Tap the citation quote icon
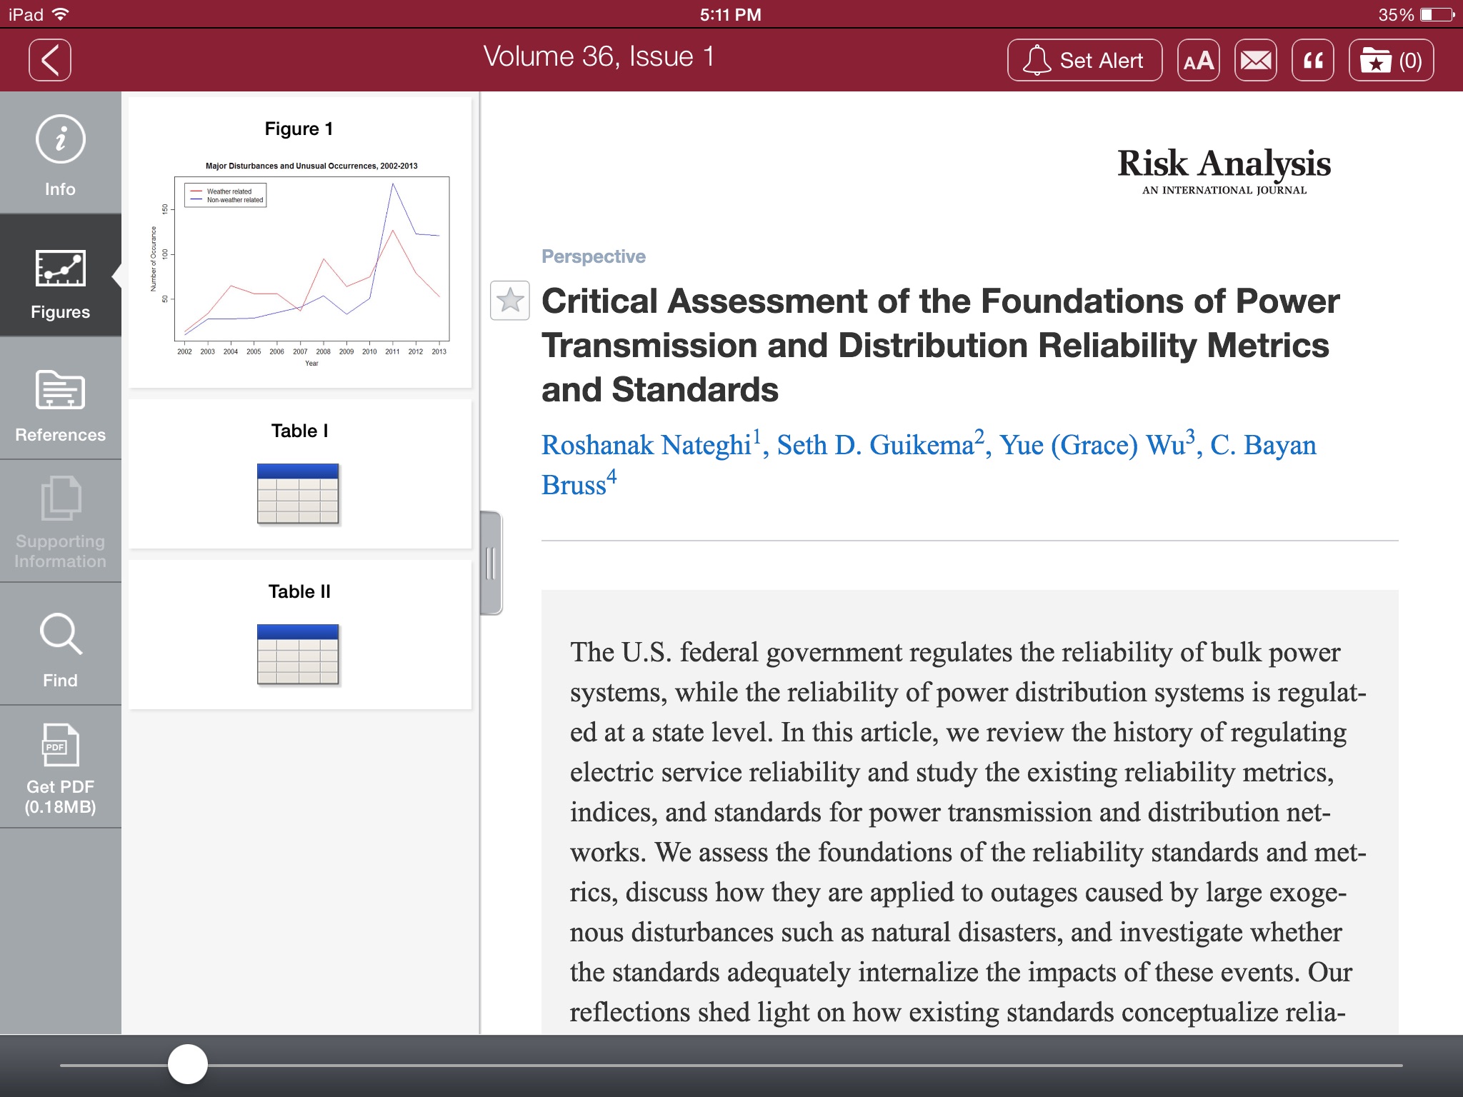The image size is (1463, 1097). tap(1312, 60)
